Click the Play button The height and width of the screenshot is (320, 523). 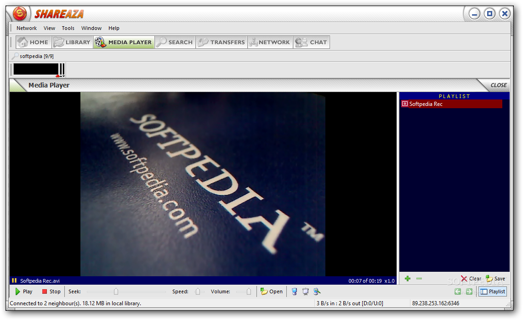coord(24,291)
